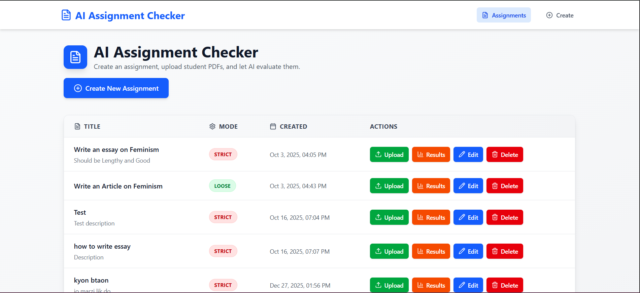Click date Dec 27, 2025, 01:56 PM
640x293 pixels.
(x=300, y=286)
